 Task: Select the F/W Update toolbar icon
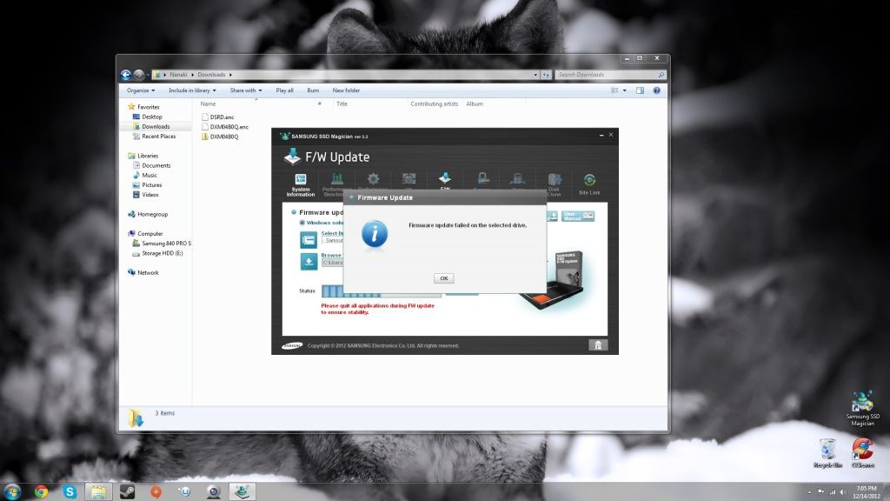(445, 179)
